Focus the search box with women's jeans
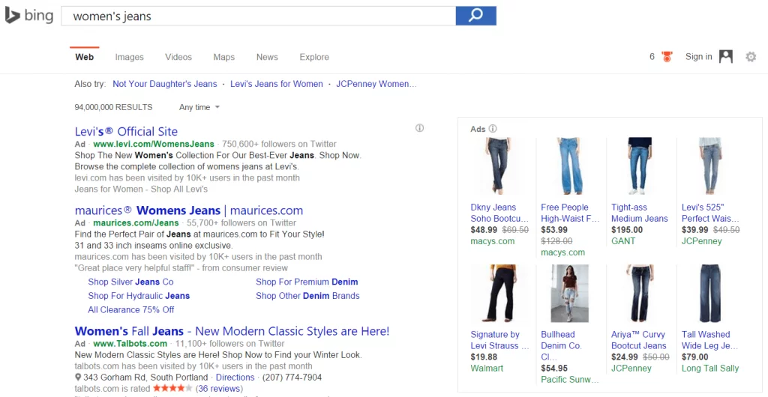768x397 pixels. [258, 16]
